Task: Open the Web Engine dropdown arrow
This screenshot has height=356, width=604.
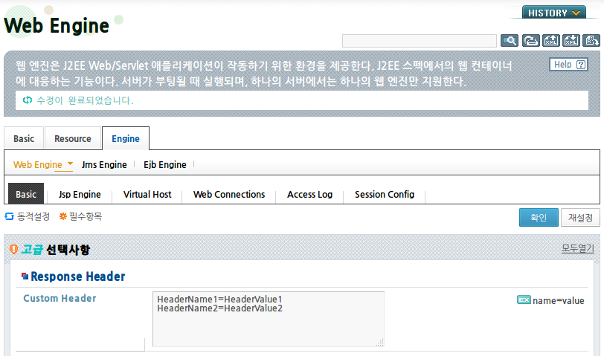Action: 70,164
